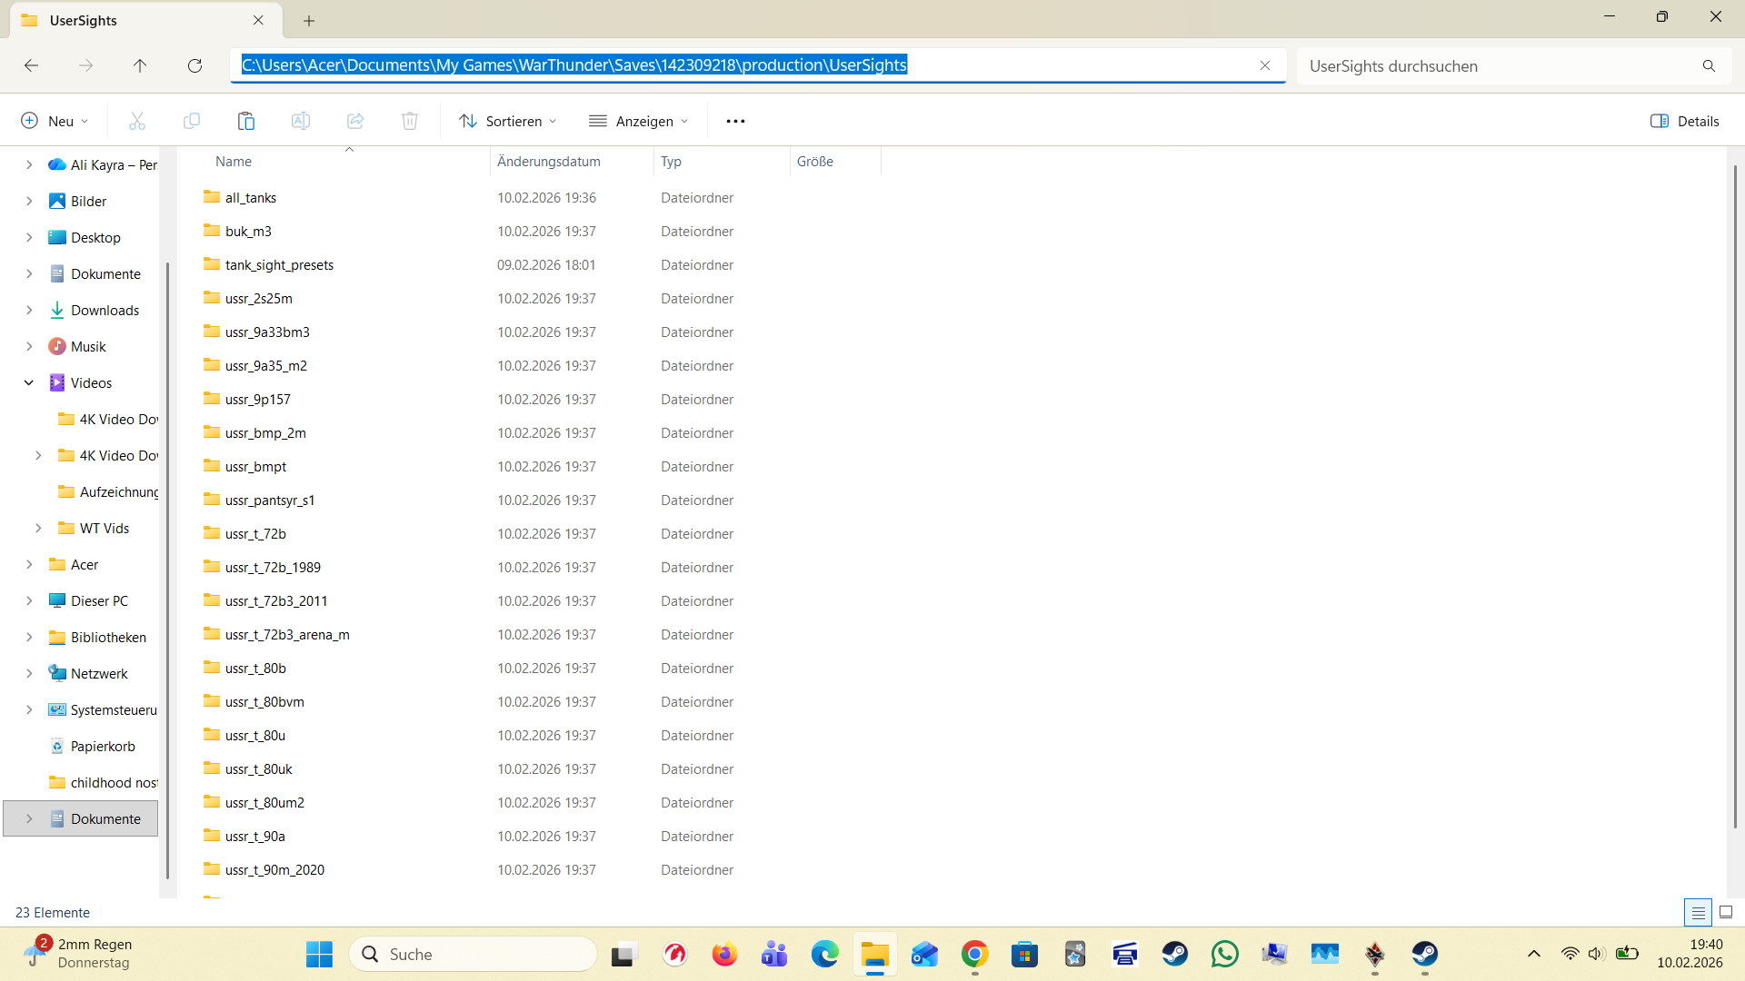Image resolution: width=1745 pixels, height=981 pixels.
Task: Toggle the Details pane button
Action: (1684, 121)
